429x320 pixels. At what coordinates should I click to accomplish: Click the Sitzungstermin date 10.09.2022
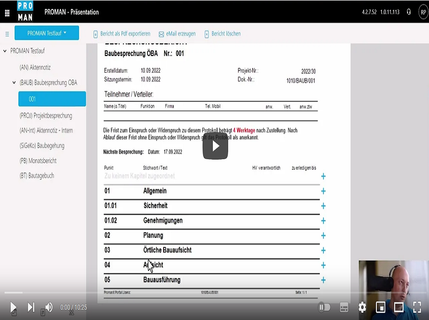coord(150,79)
